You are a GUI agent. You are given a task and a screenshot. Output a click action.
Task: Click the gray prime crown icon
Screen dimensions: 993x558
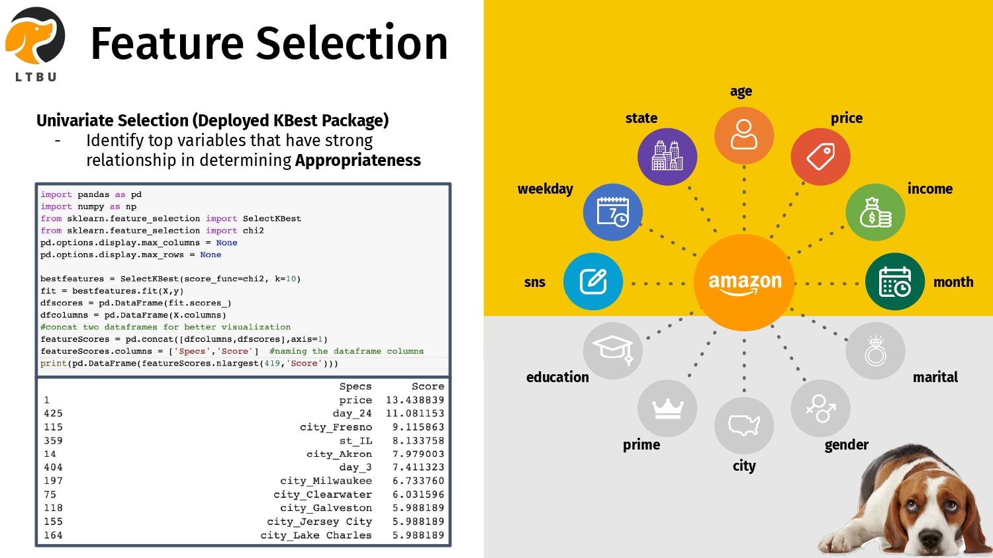667,409
